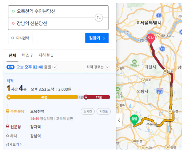
Task: Open the 최적 경로순 sort dropdown
Action: click(x=107, y=67)
